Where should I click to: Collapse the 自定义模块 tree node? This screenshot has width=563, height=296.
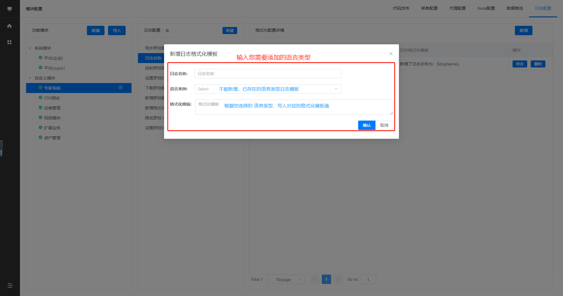coord(30,78)
